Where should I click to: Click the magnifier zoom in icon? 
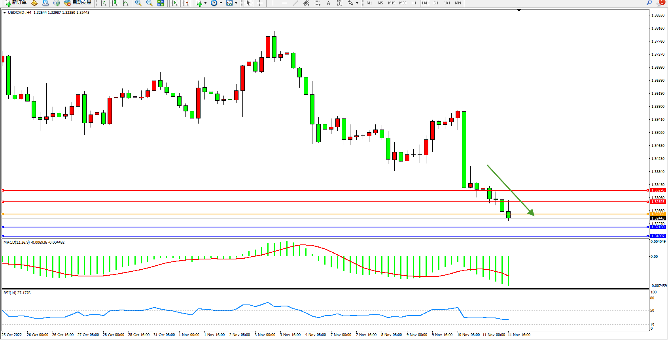(x=138, y=3)
